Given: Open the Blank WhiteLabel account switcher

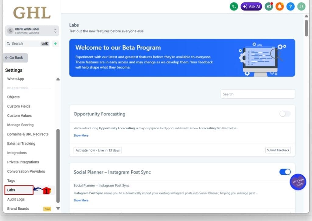Looking at the screenshot, I should (x=32, y=31).
